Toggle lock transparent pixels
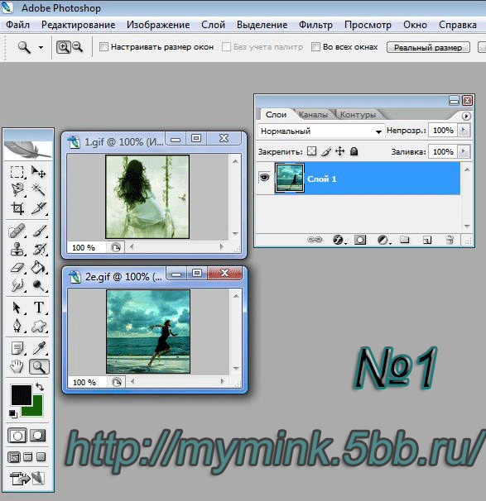486x501 pixels. click(311, 150)
